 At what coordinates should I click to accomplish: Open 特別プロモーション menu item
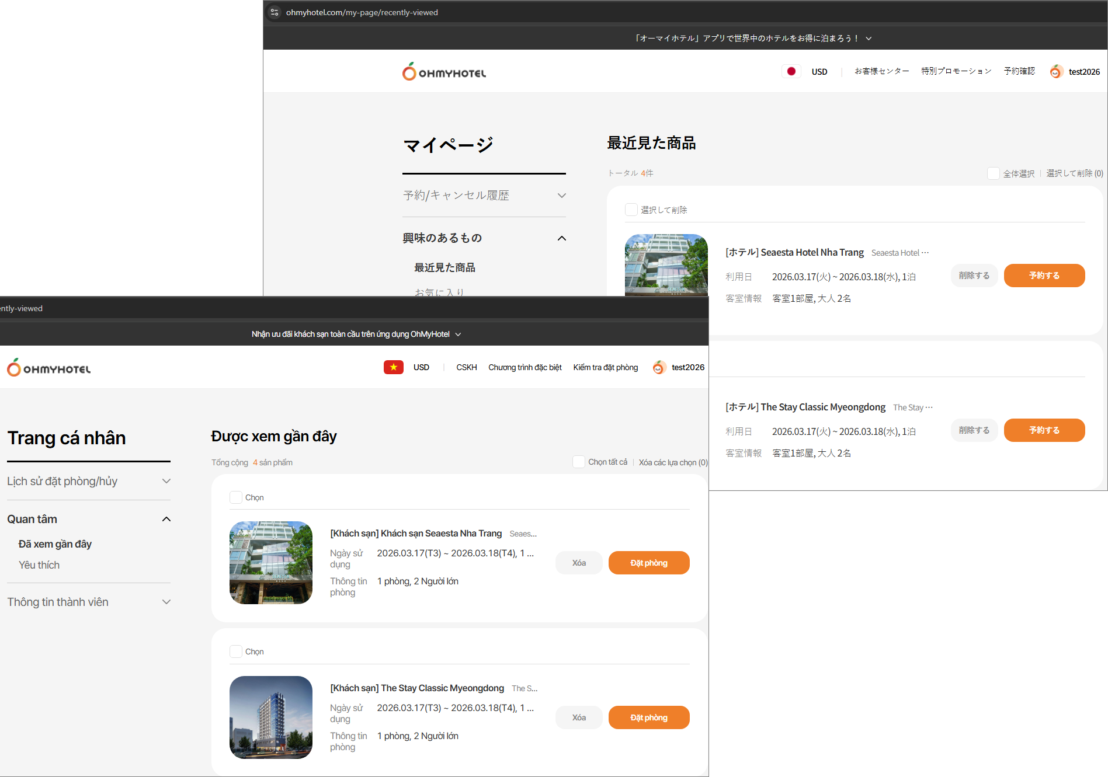click(x=956, y=71)
